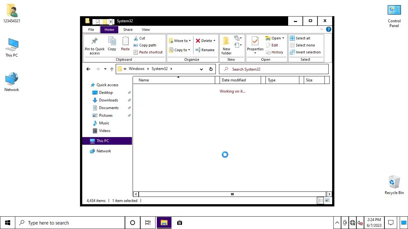This screenshot has height=229, width=408.
Task: Sort by the Size column
Action: [314, 80]
